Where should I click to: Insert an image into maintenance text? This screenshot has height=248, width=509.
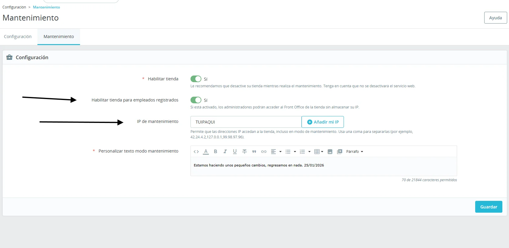coord(330,152)
